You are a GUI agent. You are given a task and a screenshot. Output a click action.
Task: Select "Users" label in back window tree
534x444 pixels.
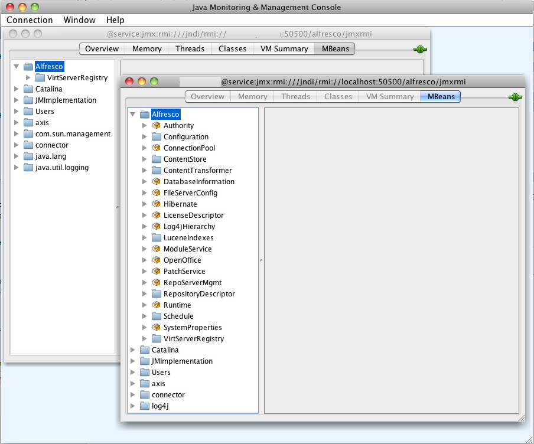tap(45, 112)
